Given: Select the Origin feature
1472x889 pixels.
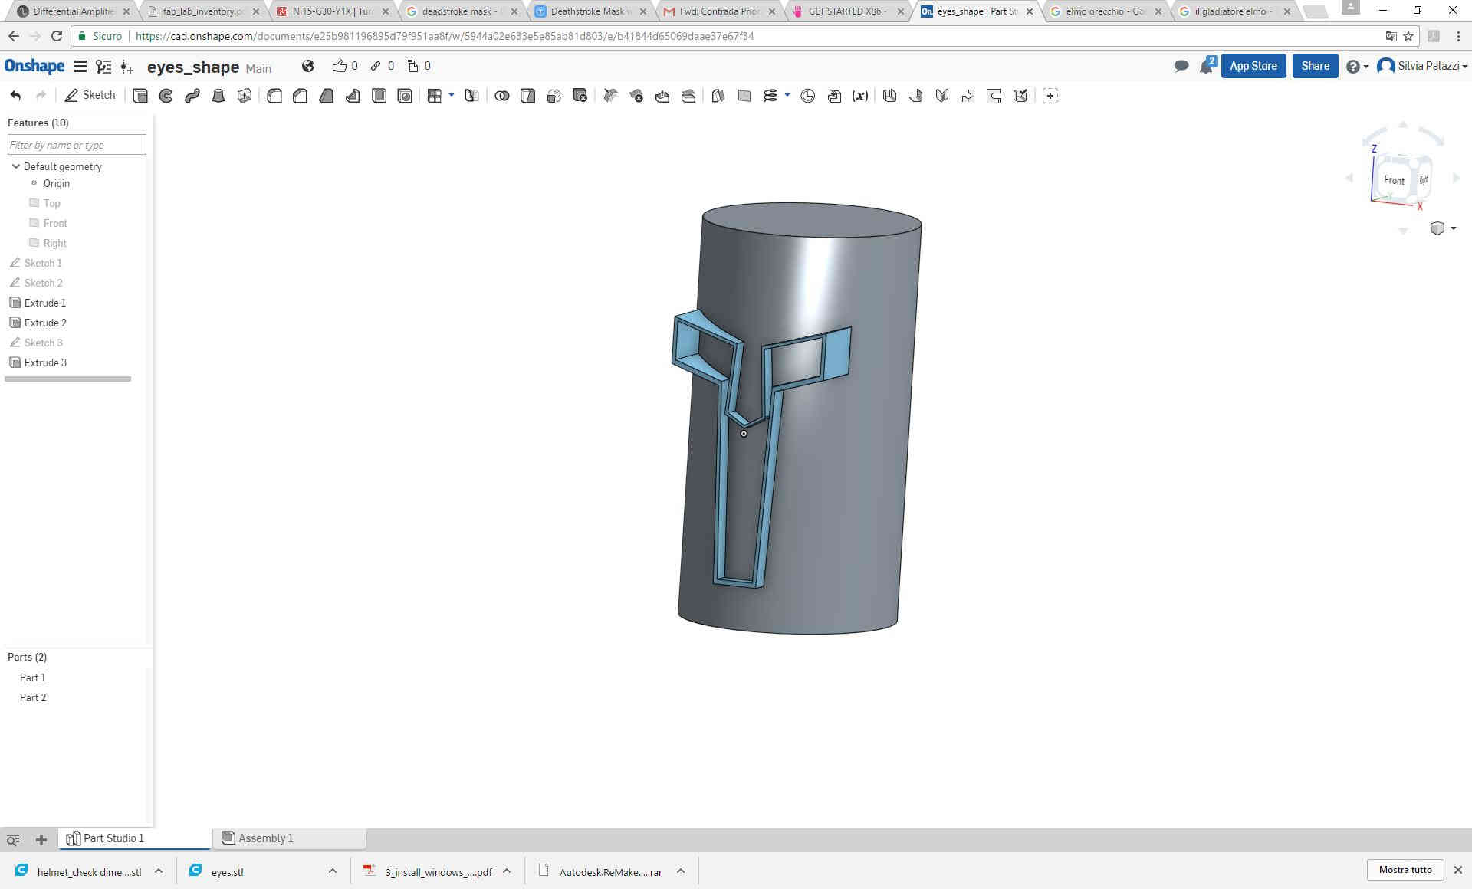Looking at the screenshot, I should tap(56, 183).
